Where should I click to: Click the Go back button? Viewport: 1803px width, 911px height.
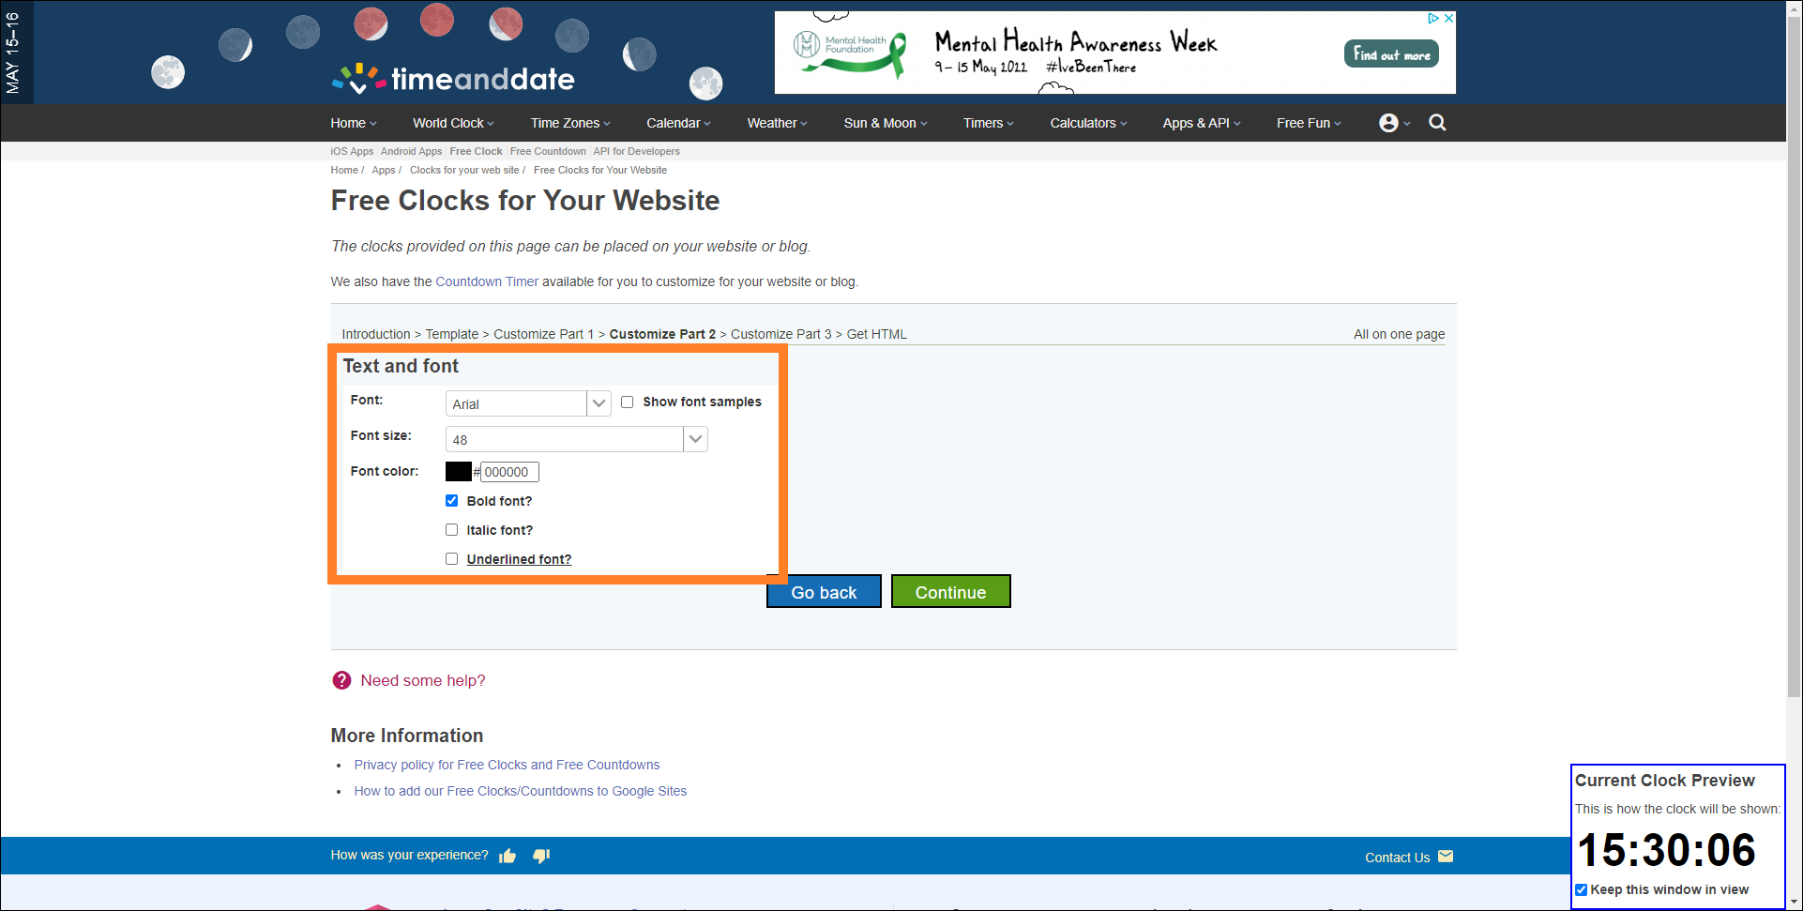[x=824, y=592]
